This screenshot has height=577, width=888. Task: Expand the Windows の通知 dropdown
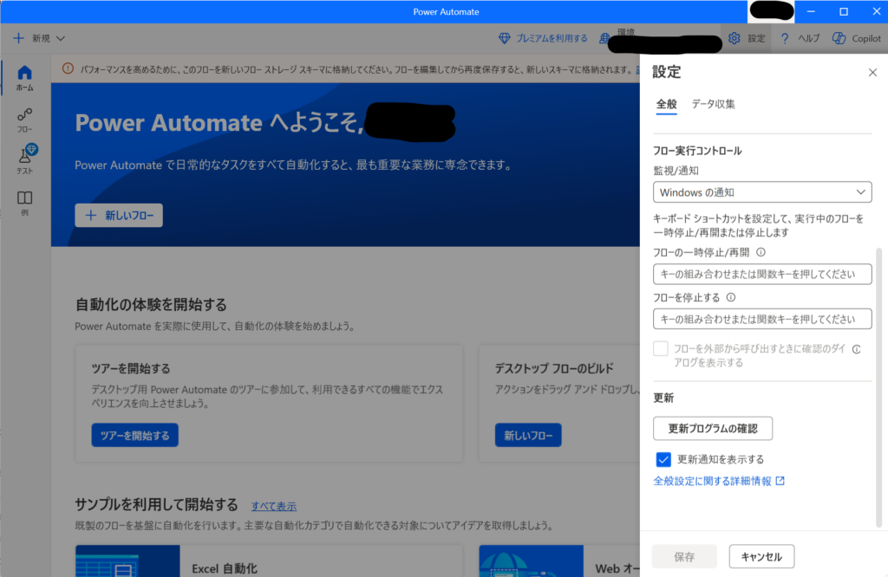761,192
